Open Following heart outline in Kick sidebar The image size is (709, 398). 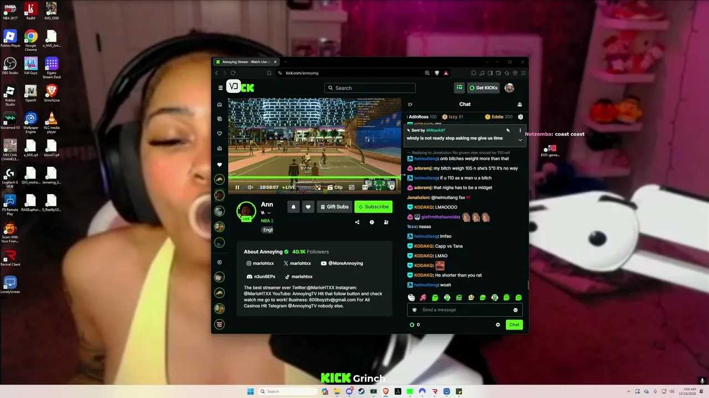coord(219,134)
